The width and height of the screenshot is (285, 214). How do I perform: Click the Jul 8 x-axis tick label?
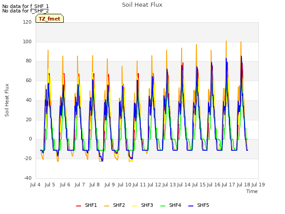[94, 185]
